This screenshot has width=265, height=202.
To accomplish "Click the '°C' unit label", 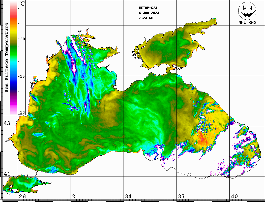I will pyautogui.click(x=22, y=3).
